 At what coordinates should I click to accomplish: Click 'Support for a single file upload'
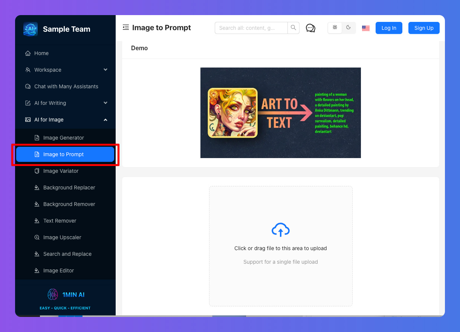(x=281, y=262)
